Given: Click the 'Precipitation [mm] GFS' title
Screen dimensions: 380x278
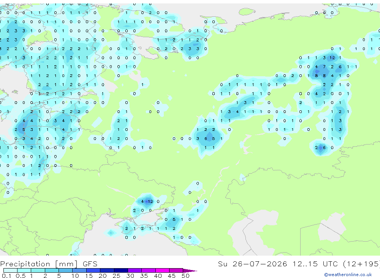Looking at the screenshot, I should 49,264.
